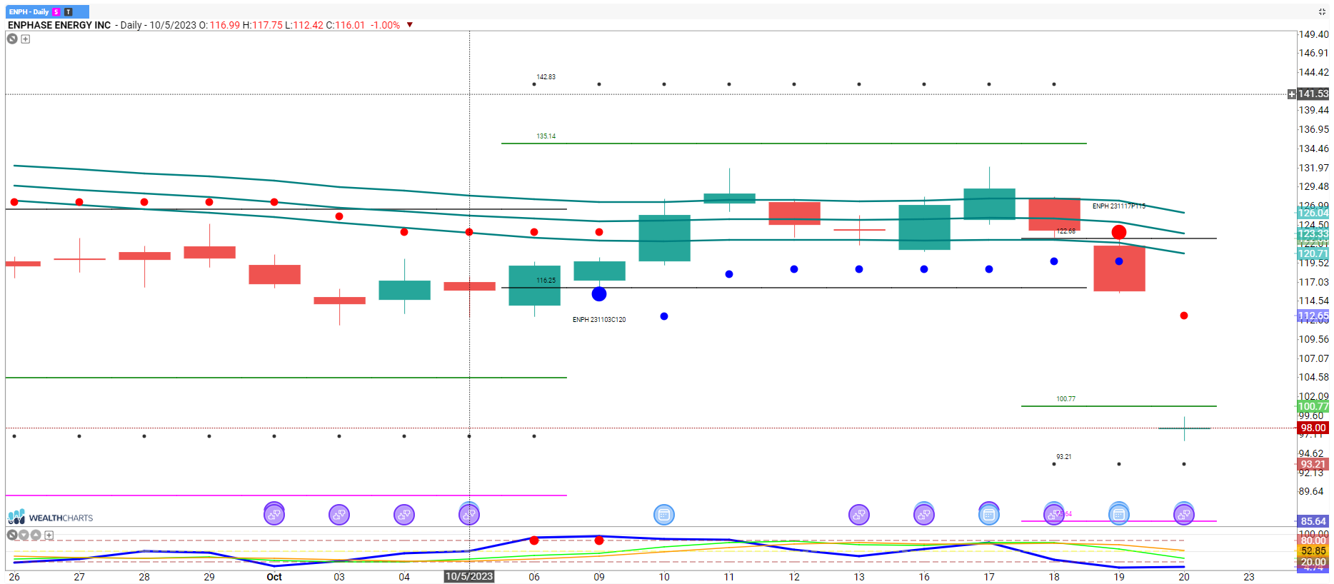Click the circle-slash icon under the company name
The width and height of the screenshot is (1334, 584).
pyautogui.click(x=12, y=39)
